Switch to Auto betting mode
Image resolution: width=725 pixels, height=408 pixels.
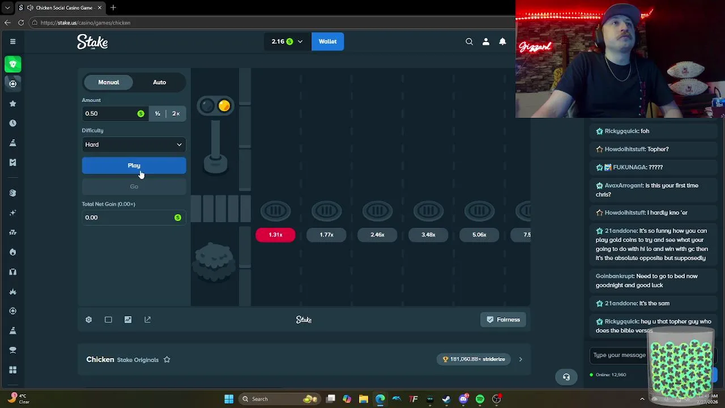tap(159, 82)
